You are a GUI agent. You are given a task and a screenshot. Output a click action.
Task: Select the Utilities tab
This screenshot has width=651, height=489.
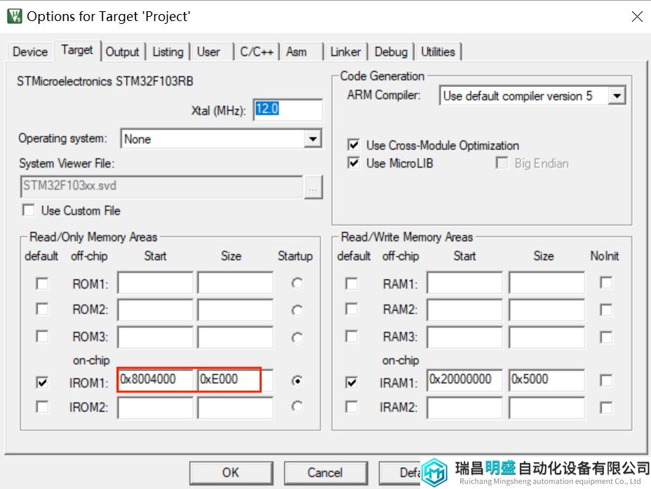(438, 52)
